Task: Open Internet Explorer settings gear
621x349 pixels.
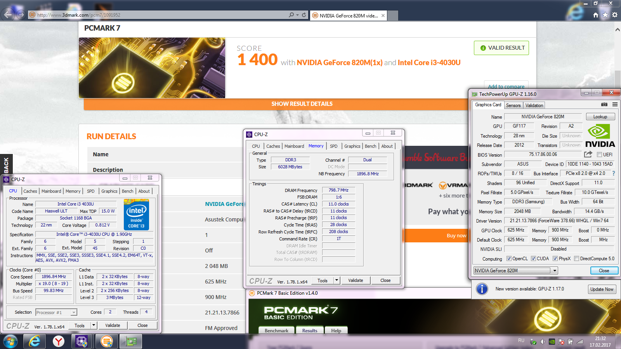Action: pos(615,15)
